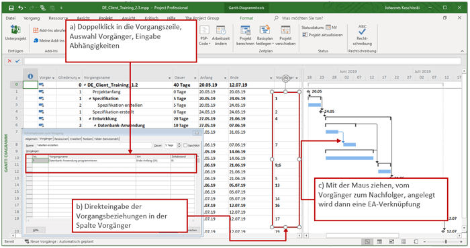Image resolution: width=470 pixels, height=248 pixels.
Task: Click task mode icon of Spezifikation row
Action: [x=41, y=98]
